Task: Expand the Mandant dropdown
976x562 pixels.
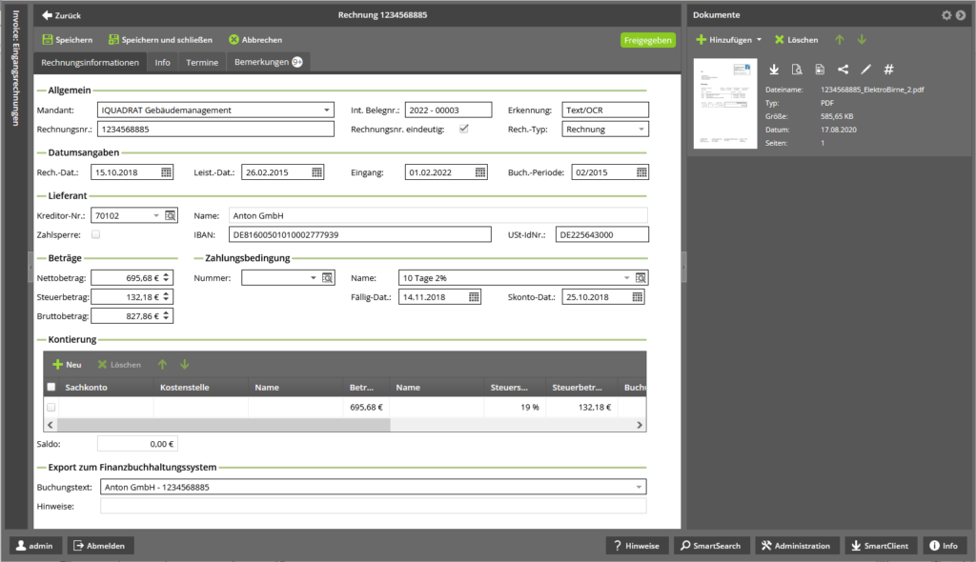Action: pyautogui.click(x=326, y=110)
